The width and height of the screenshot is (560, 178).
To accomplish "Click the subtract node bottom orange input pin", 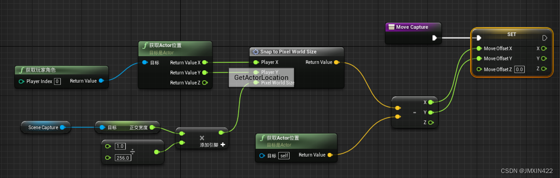I will (x=398, y=117).
